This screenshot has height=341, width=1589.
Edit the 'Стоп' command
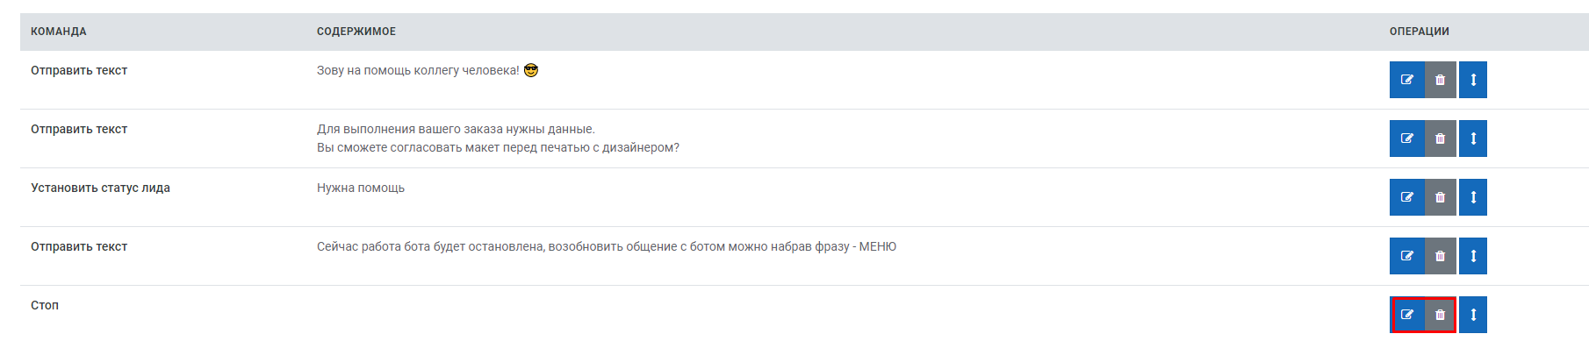pyautogui.click(x=1406, y=315)
